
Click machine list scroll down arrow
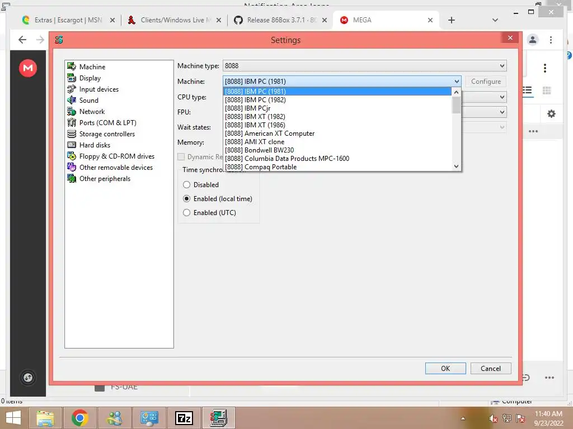click(456, 166)
